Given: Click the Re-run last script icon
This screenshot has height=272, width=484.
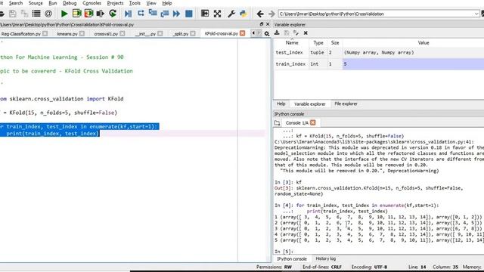Looking at the screenshot, I should (x=113, y=14).
